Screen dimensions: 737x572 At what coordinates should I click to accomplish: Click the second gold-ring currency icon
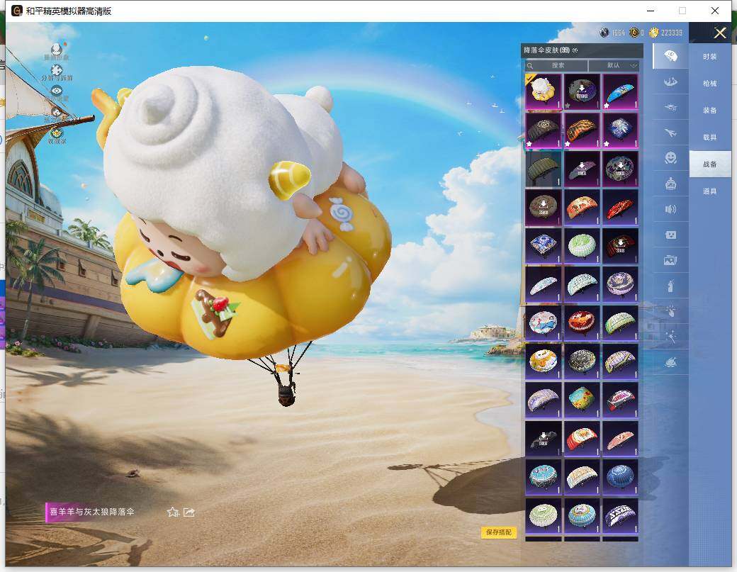click(x=634, y=33)
